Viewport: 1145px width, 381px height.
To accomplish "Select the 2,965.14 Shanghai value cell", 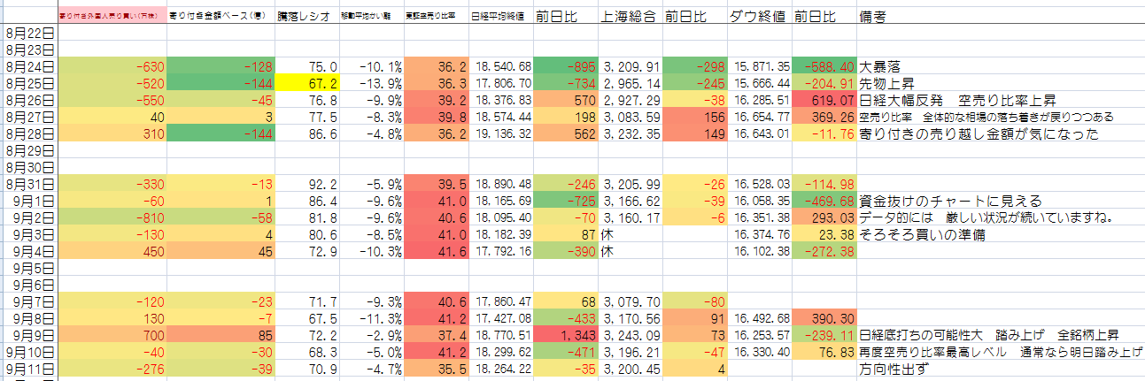I will point(631,83).
